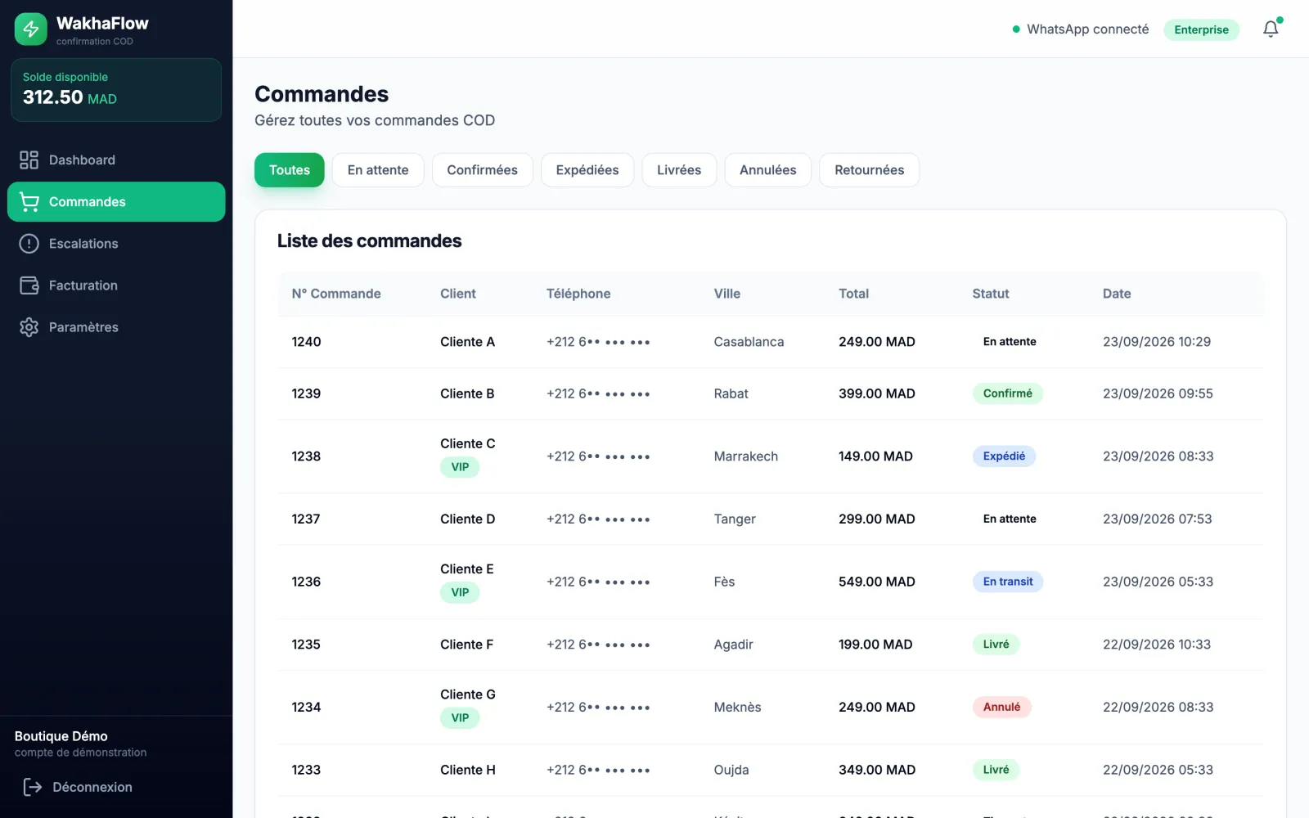This screenshot has height=818, width=1309.
Task: Click the WakhaFlow lightning logo icon
Action: click(31, 29)
